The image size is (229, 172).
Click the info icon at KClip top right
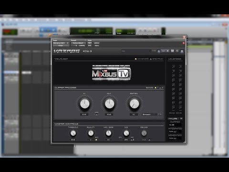pyautogui.click(x=182, y=51)
